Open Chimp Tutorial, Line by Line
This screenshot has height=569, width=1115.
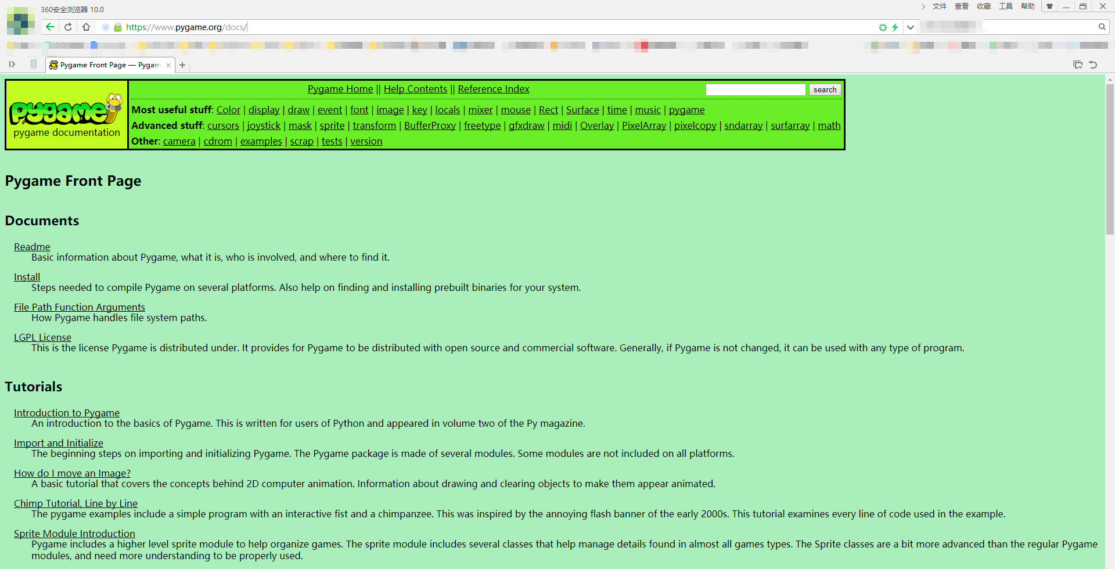pos(75,503)
